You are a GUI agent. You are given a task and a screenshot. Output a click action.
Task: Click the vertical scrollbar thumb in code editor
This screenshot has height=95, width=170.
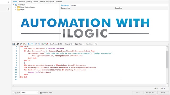pos(167,60)
